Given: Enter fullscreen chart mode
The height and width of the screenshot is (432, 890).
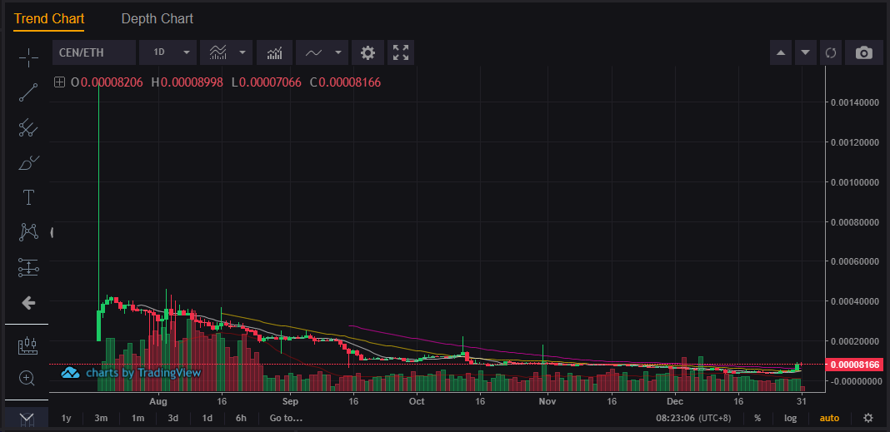Looking at the screenshot, I should tap(401, 52).
